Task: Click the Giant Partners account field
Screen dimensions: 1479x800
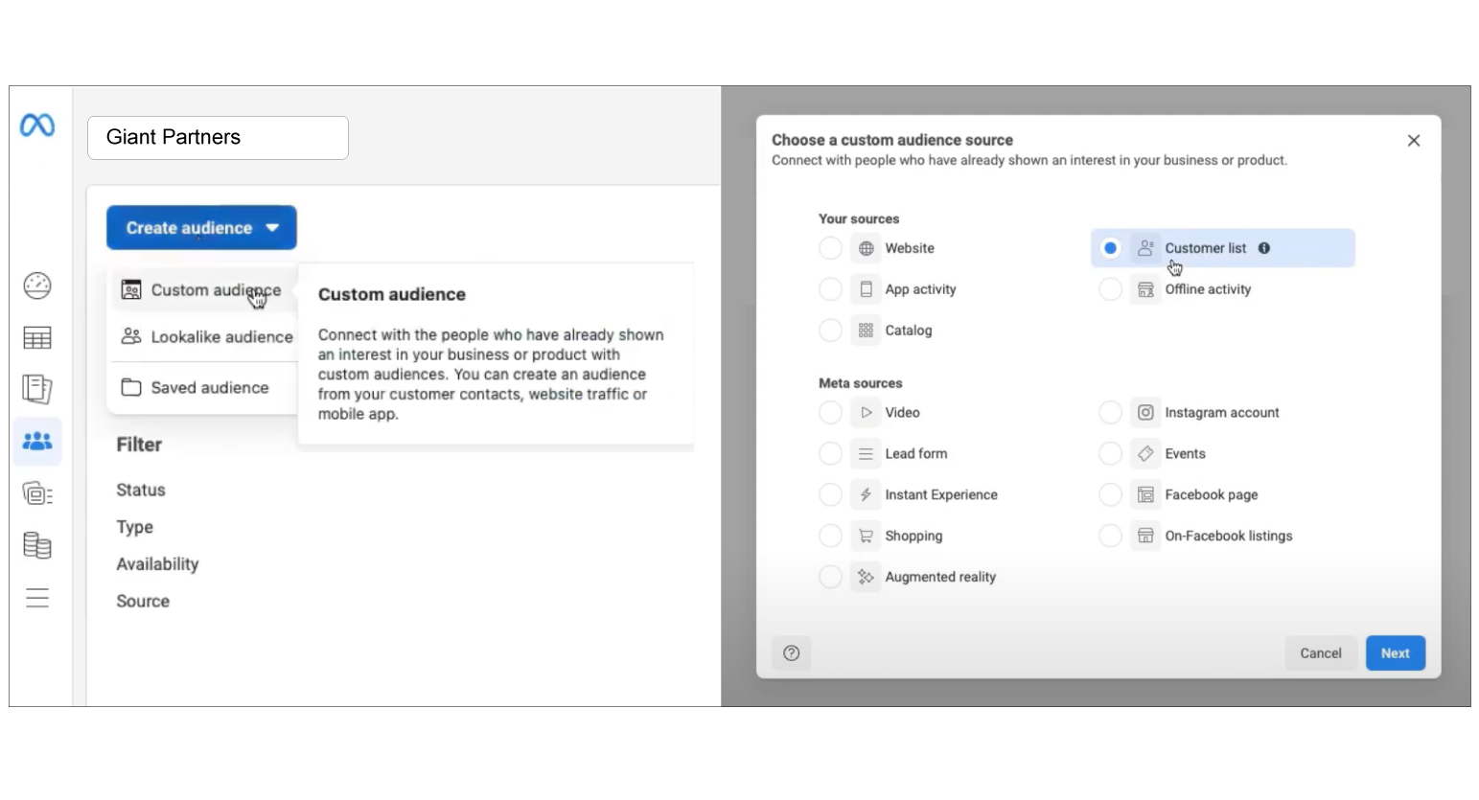Action: click(218, 138)
